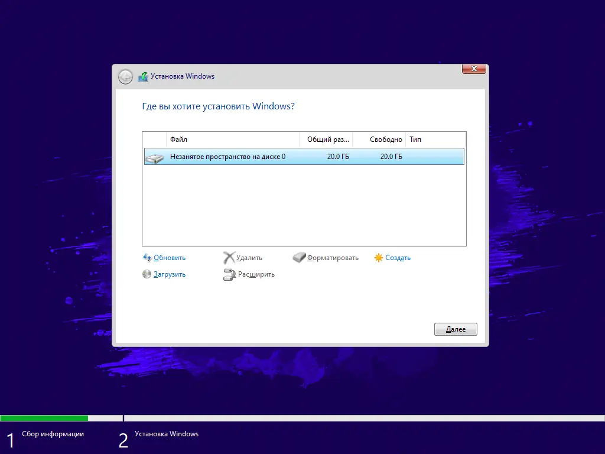605x454 pixels.
Task: Select the Удалить delete icon
Action: [230, 258]
